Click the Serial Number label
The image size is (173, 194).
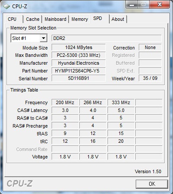pyautogui.click(x=33, y=79)
